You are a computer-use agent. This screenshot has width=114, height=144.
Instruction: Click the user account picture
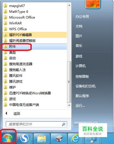[x=93, y=4]
